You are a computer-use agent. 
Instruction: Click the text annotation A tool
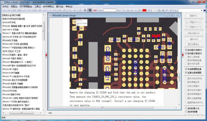point(132,10)
